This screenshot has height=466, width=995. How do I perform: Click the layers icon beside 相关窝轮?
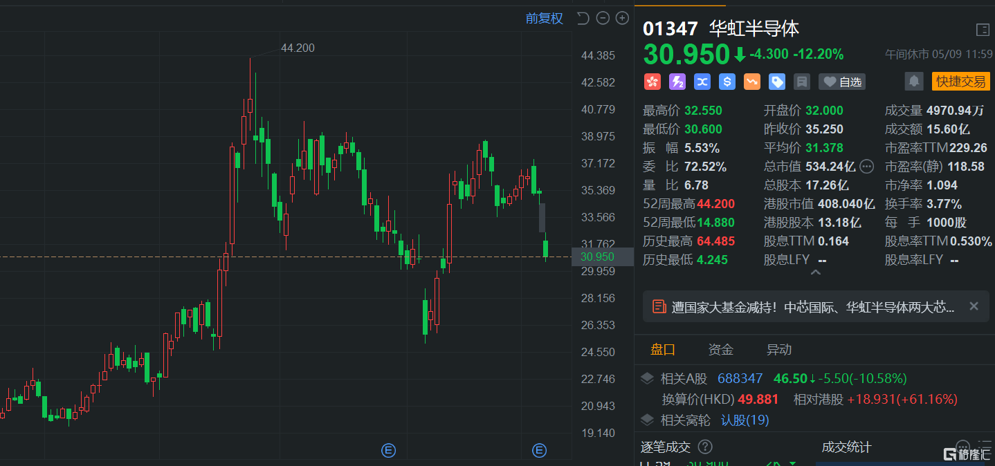(x=648, y=420)
